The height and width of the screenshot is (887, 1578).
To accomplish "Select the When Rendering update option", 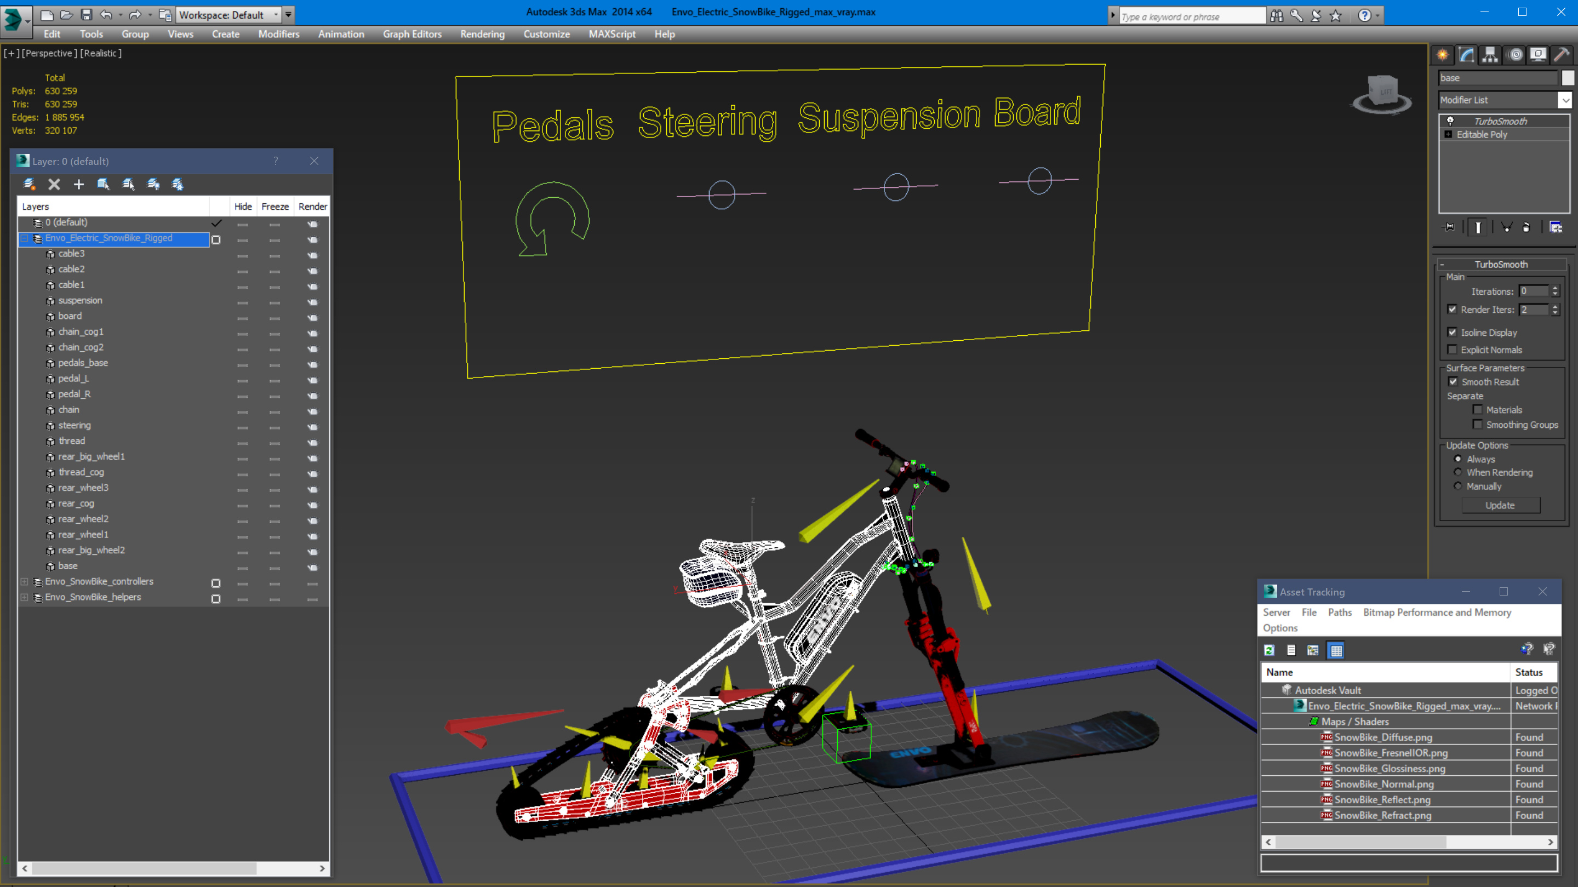I will pyautogui.click(x=1458, y=472).
